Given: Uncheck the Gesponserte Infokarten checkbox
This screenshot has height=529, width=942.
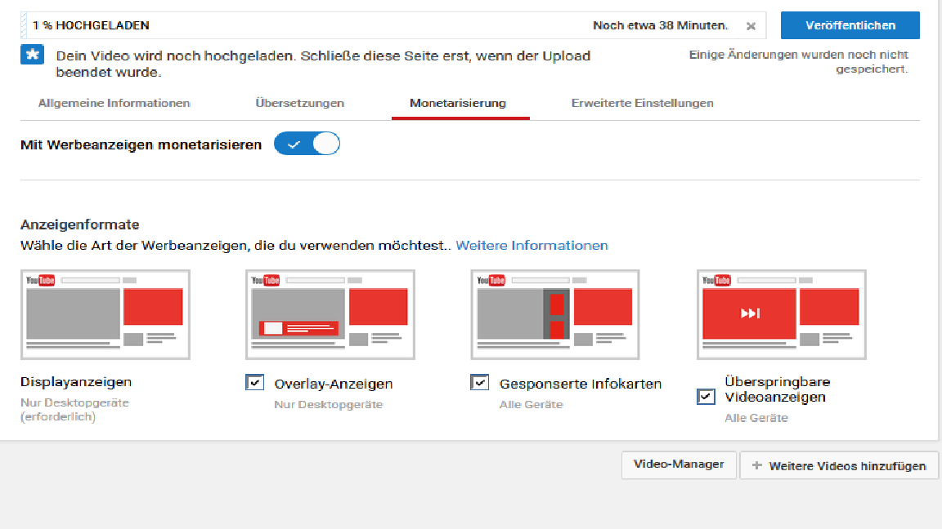Looking at the screenshot, I should click(480, 382).
